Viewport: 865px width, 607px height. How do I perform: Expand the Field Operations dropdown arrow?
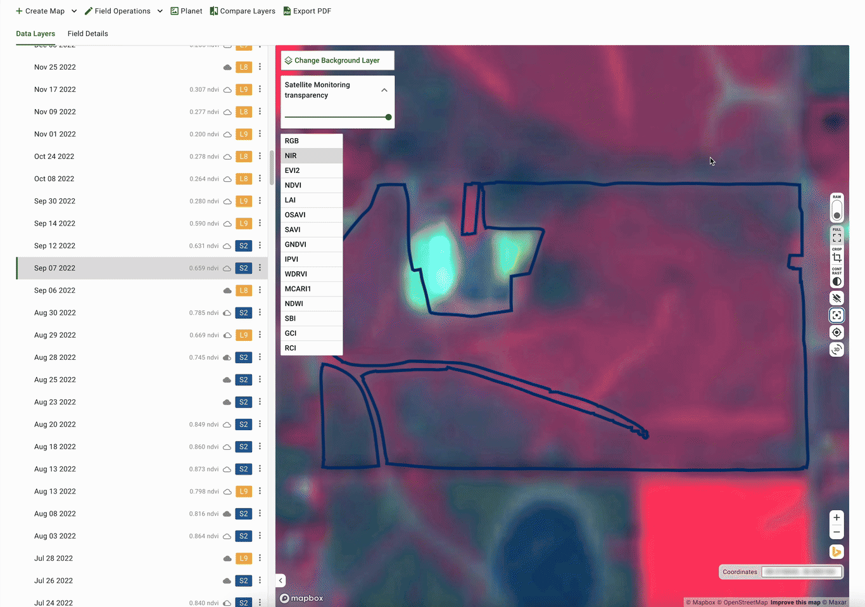(160, 11)
